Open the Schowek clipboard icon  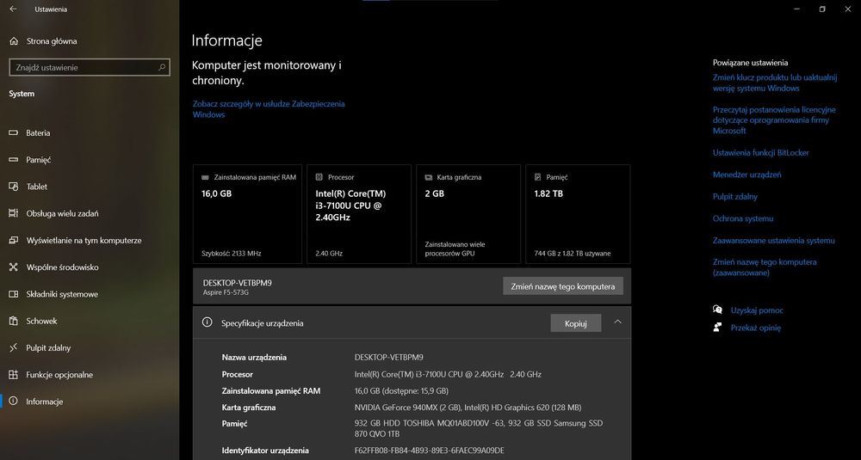[x=14, y=321]
